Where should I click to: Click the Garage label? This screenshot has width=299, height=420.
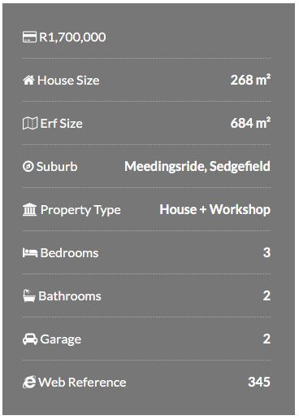[x=61, y=339]
